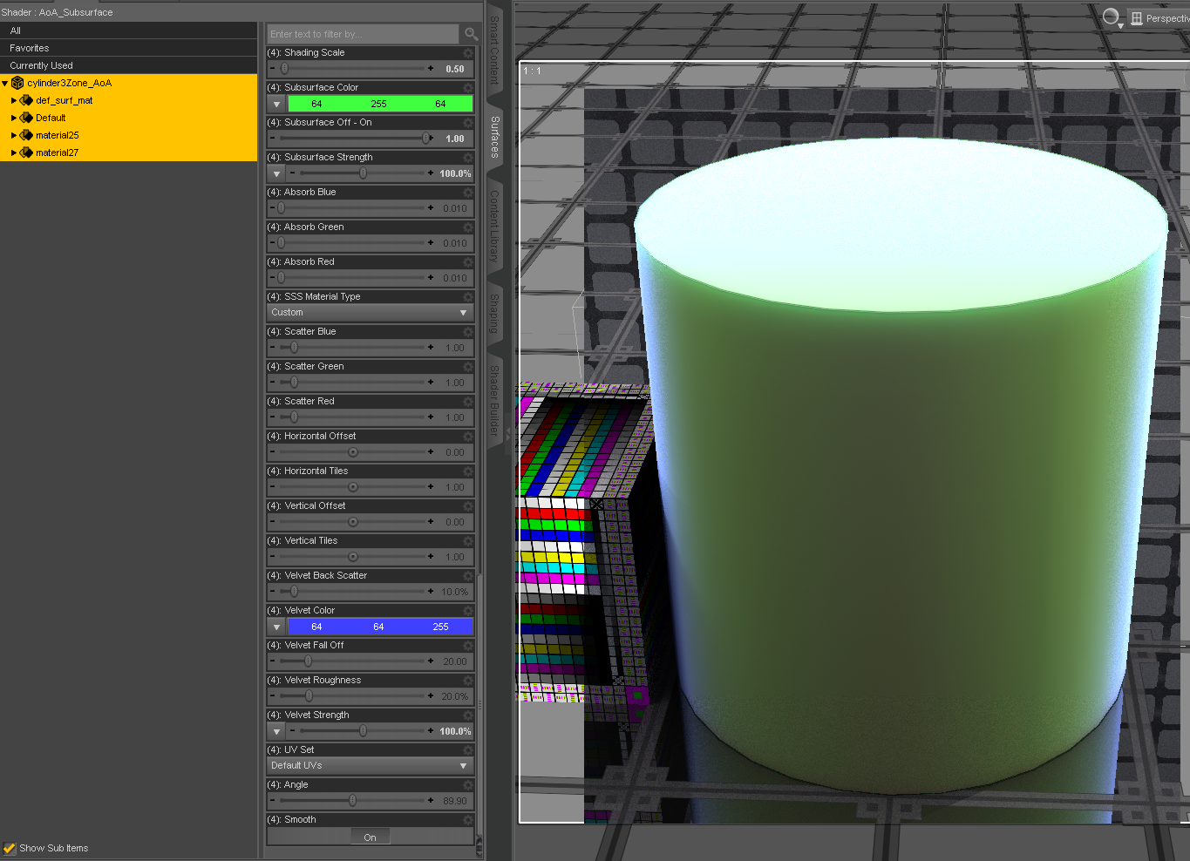
Task: Open the Vertical Offset gear options
Action: (x=468, y=506)
